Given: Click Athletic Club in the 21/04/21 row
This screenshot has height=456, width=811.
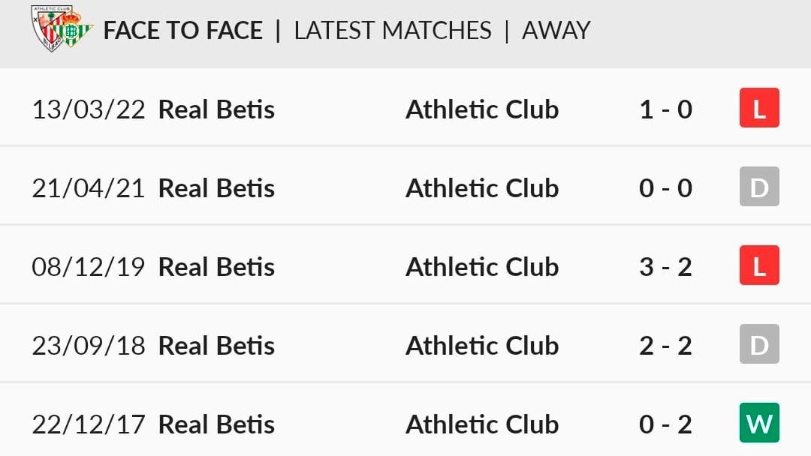Looking at the screenshot, I should pyautogui.click(x=482, y=188).
